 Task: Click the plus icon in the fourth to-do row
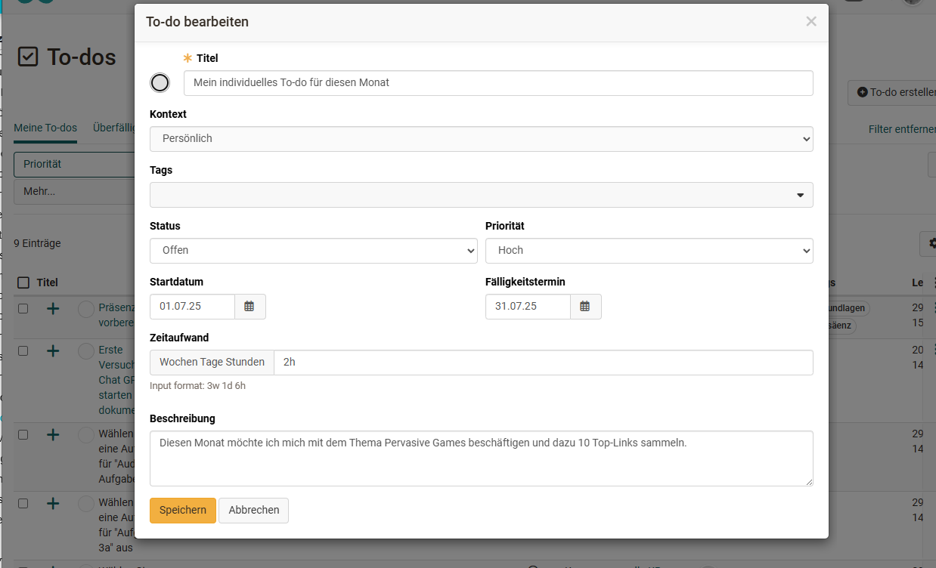click(53, 504)
